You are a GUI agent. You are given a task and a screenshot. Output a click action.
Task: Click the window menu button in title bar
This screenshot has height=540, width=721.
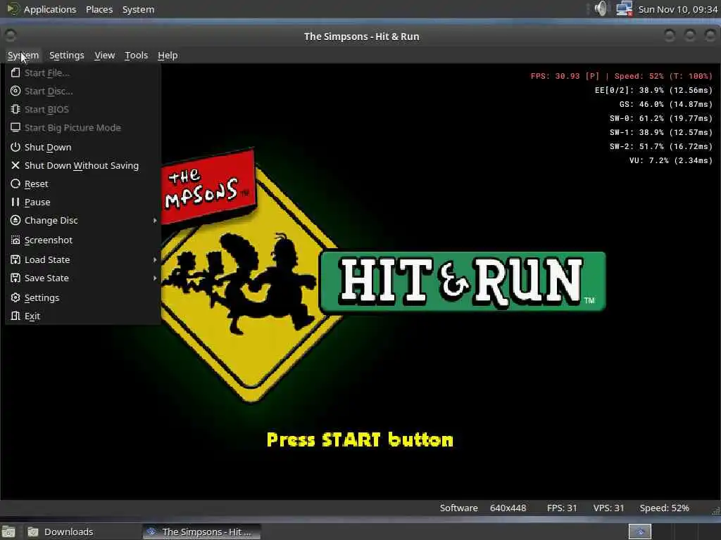coord(11,35)
